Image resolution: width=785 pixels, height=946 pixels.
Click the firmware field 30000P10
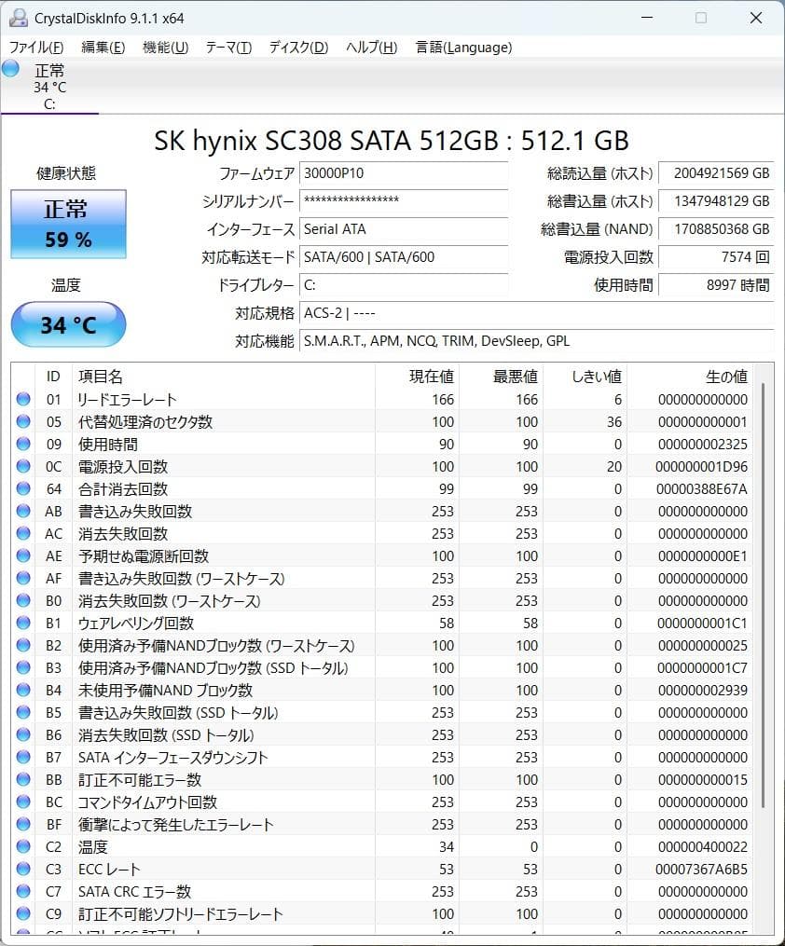point(403,173)
